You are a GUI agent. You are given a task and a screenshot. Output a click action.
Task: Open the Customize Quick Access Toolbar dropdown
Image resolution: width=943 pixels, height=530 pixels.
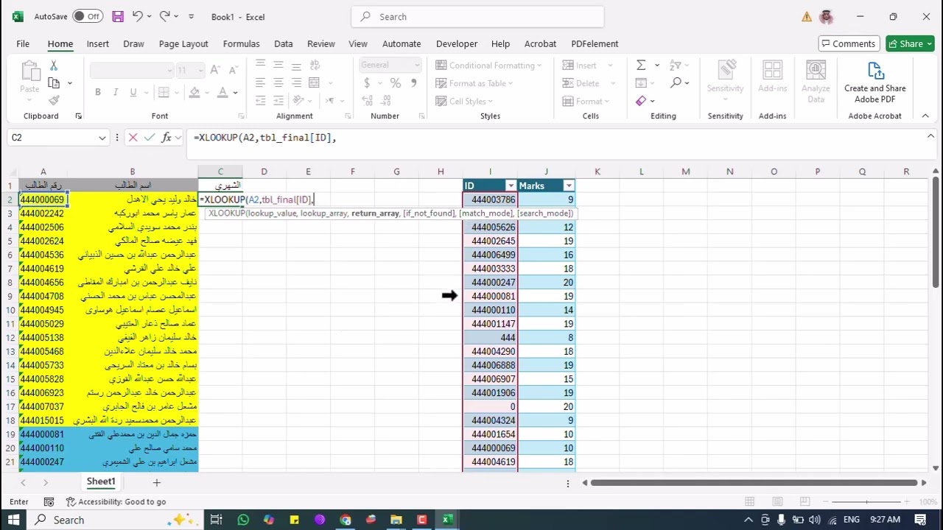click(x=192, y=16)
